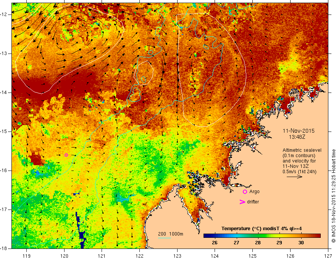The width and height of the screenshot is (336, 260).
Task: Click the latitude axis label -18
Action: point(4,249)
